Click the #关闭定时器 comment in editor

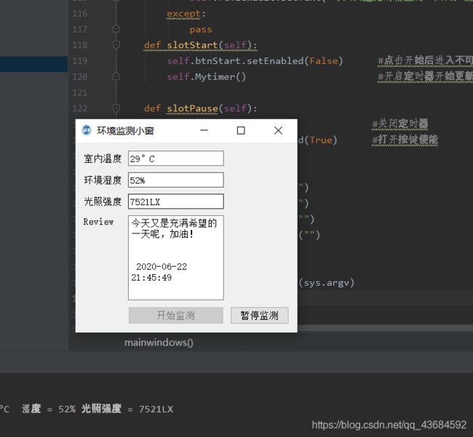click(x=400, y=124)
